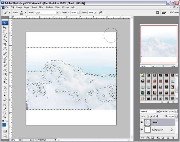This screenshot has width=180, height=142.
Task: Open the Filter menu
Action: pyautogui.click(x=41, y=7)
